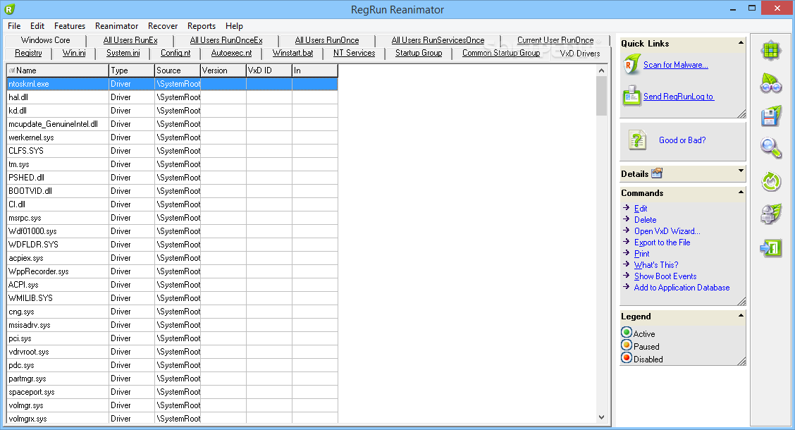
Task: Switch to the Registry tab
Action: click(x=28, y=53)
